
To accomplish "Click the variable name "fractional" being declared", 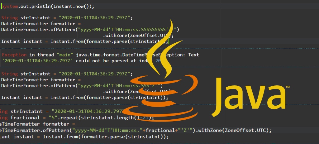I will point(25,118).
